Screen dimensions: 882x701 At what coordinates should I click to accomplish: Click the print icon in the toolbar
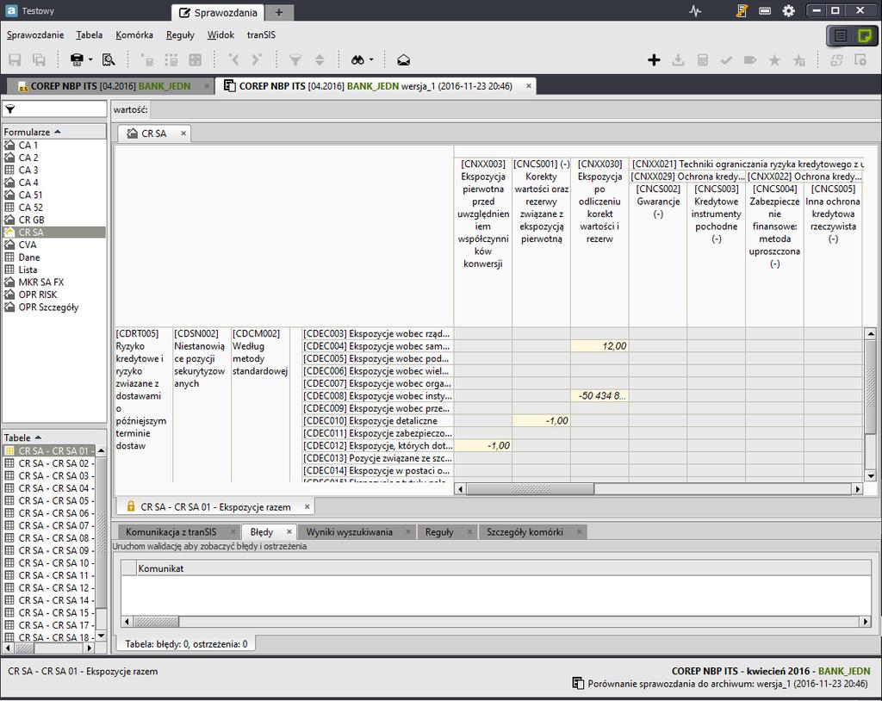tap(77, 59)
